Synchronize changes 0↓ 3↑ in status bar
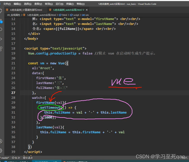Viewport: 189px width, 162px height. (x=16, y=158)
